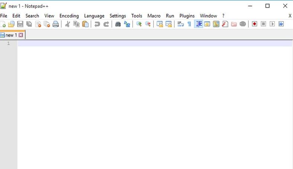Open the File menu
The image size is (293, 169).
click(x=4, y=16)
